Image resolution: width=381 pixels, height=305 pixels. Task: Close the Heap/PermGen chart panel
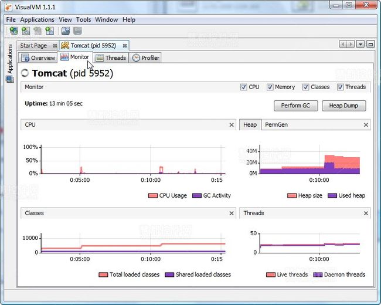[366, 125]
